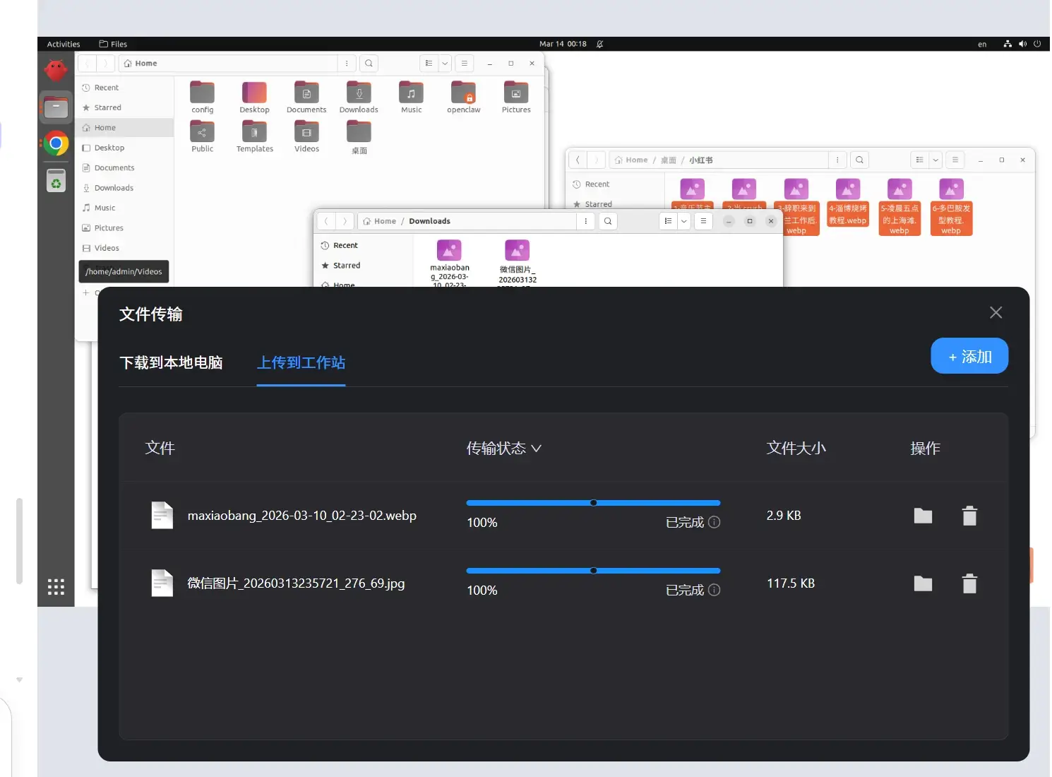Viewport: 1052px width, 777px height.
Task: Open Documents folder icon in Home window
Action: [x=306, y=97]
